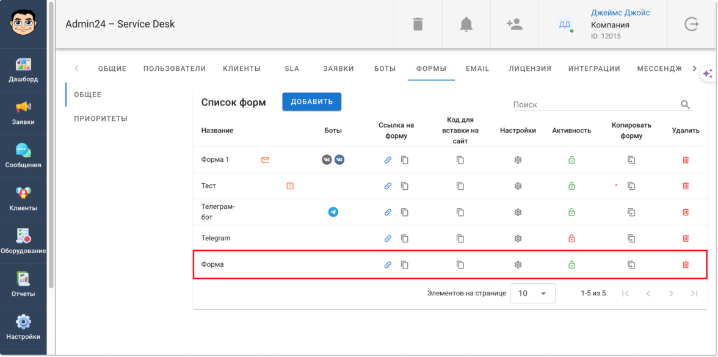Disable activity lock for Форма row
Image resolution: width=718 pixels, height=357 pixels.
pyautogui.click(x=571, y=265)
